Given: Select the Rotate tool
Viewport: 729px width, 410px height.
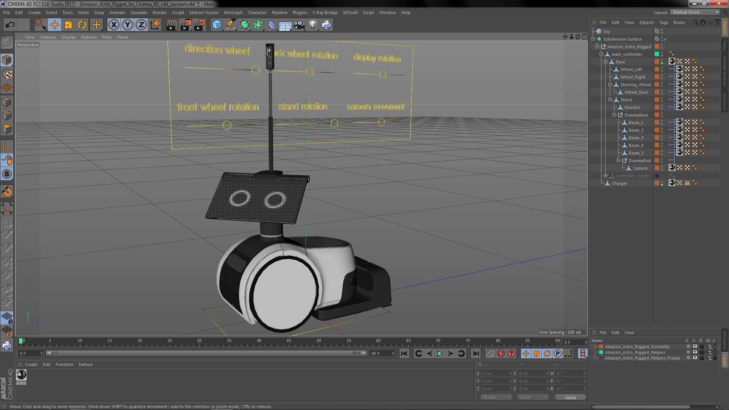Looking at the screenshot, I should click(82, 25).
